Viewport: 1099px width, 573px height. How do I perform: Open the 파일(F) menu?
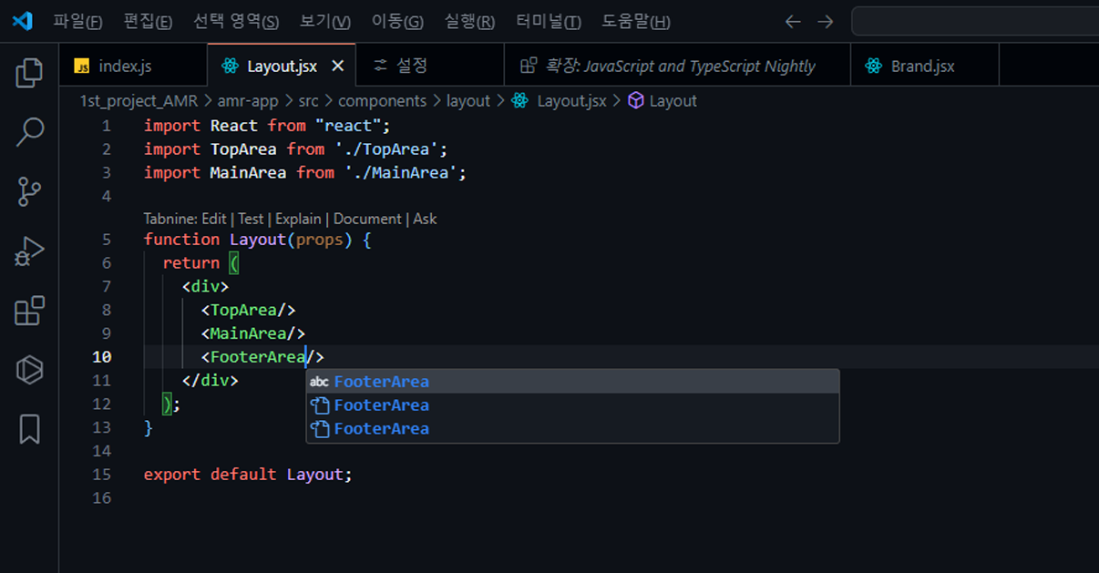tap(77, 21)
